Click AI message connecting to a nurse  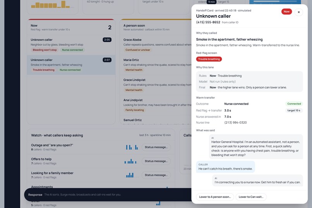pos(257,180)
